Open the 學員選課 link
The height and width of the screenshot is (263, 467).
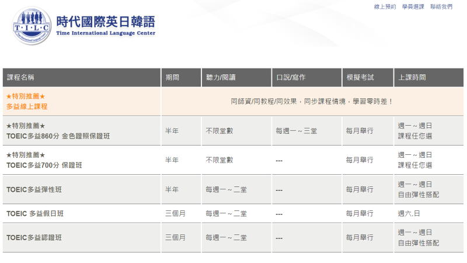(413, 7)
